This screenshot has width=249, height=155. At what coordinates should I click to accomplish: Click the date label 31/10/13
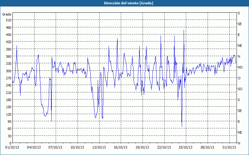click(229, 148)
